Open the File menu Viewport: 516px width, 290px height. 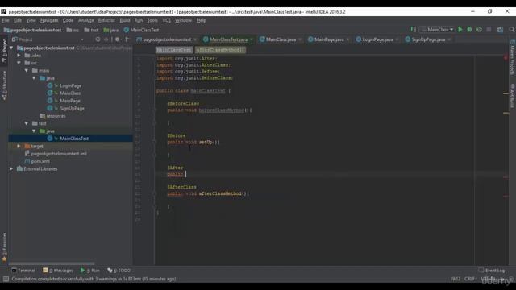[6, 20]
